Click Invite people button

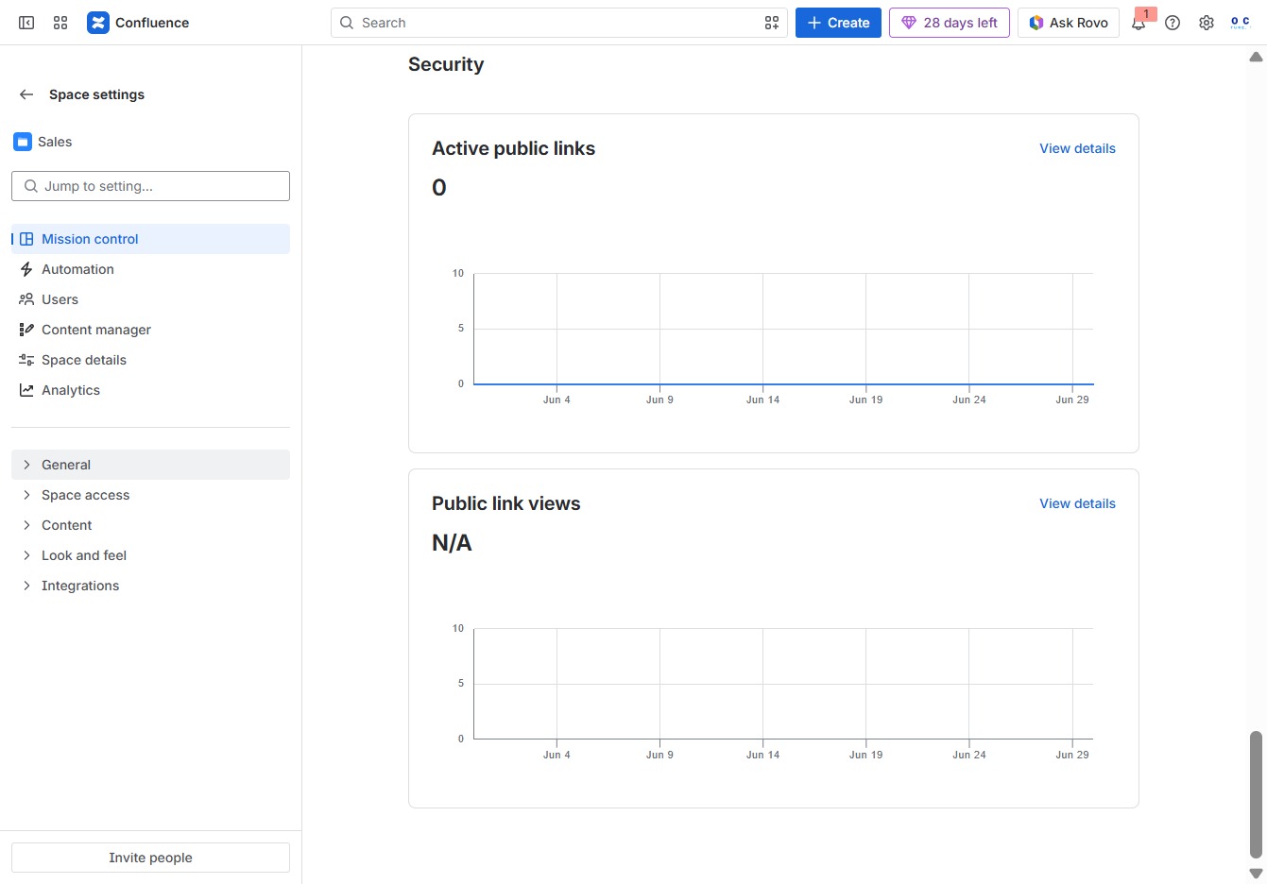tap(150, 858)
